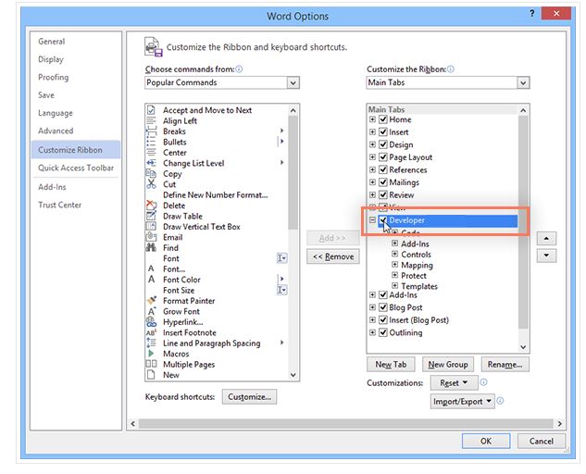Screen dimensions: 586x474
Task: Click the horizontal scrollbar right arrow
Action: (x=559, y=423)
